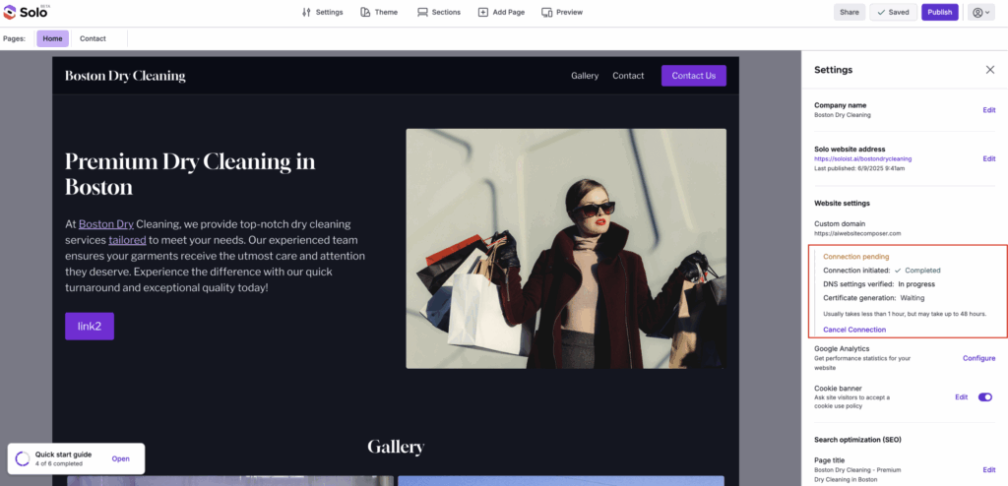1008x486 pixels.
Task: Close the Settings panel
Action: click(989, 70)
